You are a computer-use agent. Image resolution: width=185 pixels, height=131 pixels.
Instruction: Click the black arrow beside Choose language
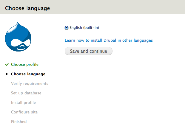coord(7,74)
